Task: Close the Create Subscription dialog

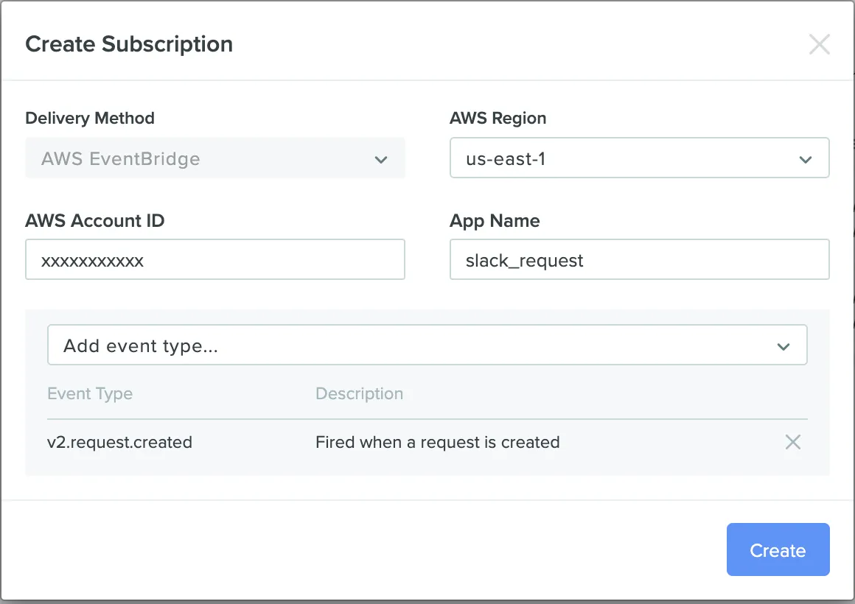Action: (x=819, y=45)
